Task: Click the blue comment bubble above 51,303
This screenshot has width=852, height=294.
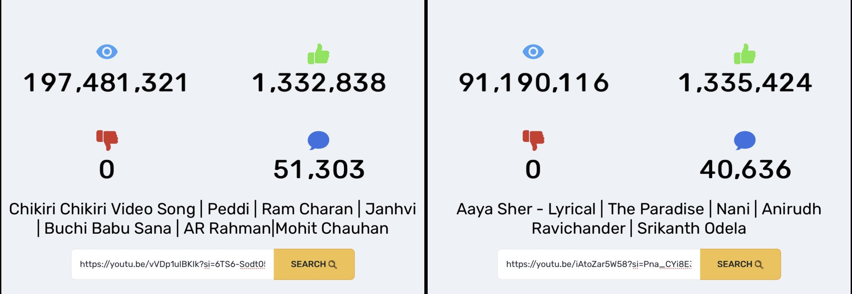Action: pos(318,140)
